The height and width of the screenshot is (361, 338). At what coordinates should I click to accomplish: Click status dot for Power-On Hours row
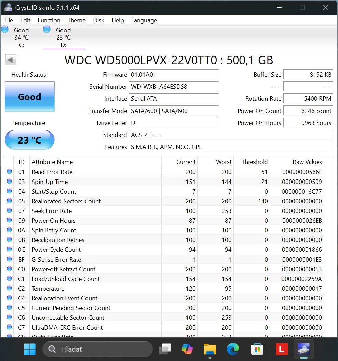pyautogui.click(x=9, y=220)
